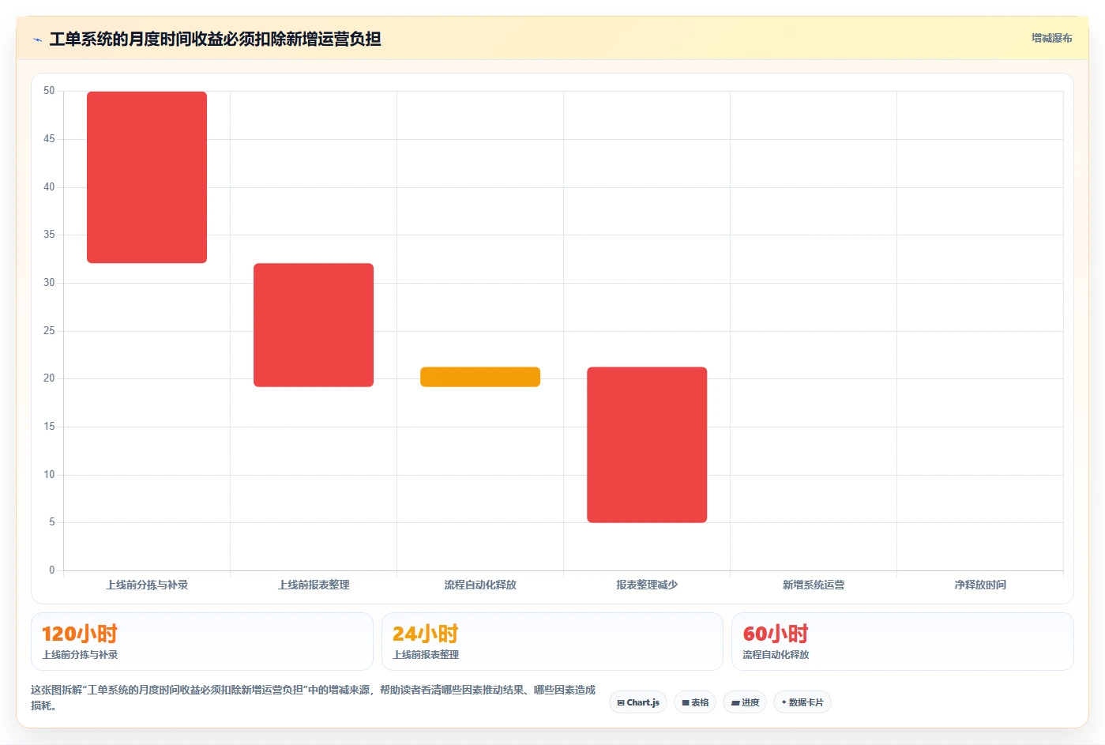This screenshot has width=1105, height=745.
Task: Click the 流程自动化释放 caption under 60小时
Action: click(x=776, y=655)
